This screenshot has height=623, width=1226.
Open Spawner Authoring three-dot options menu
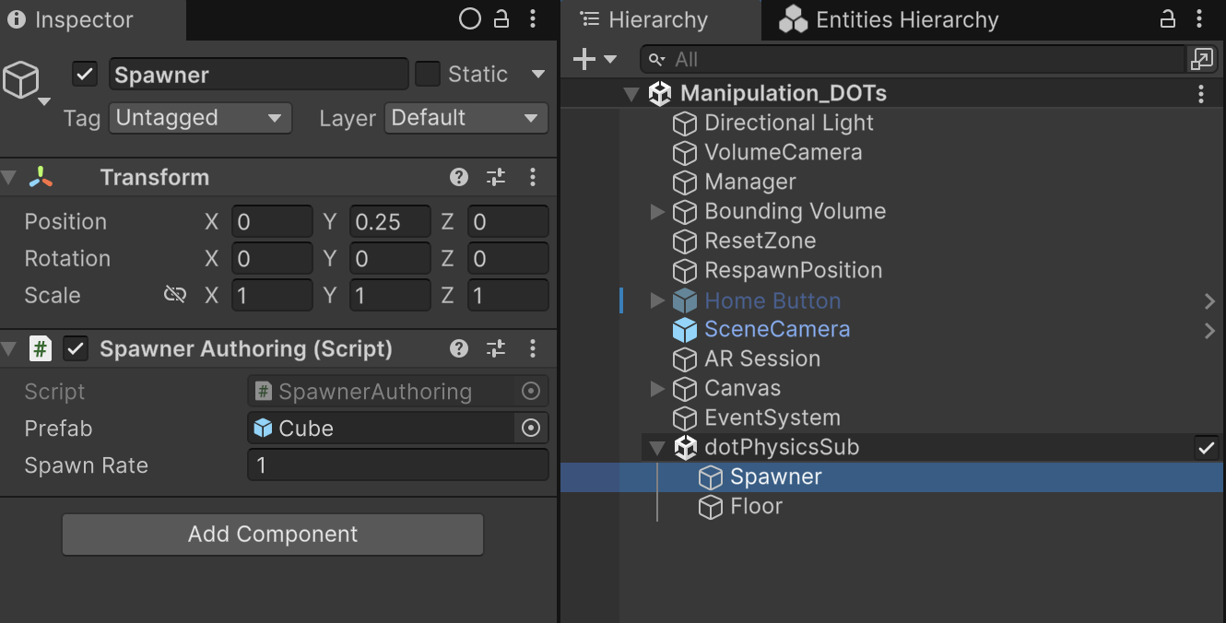[533, 349]
